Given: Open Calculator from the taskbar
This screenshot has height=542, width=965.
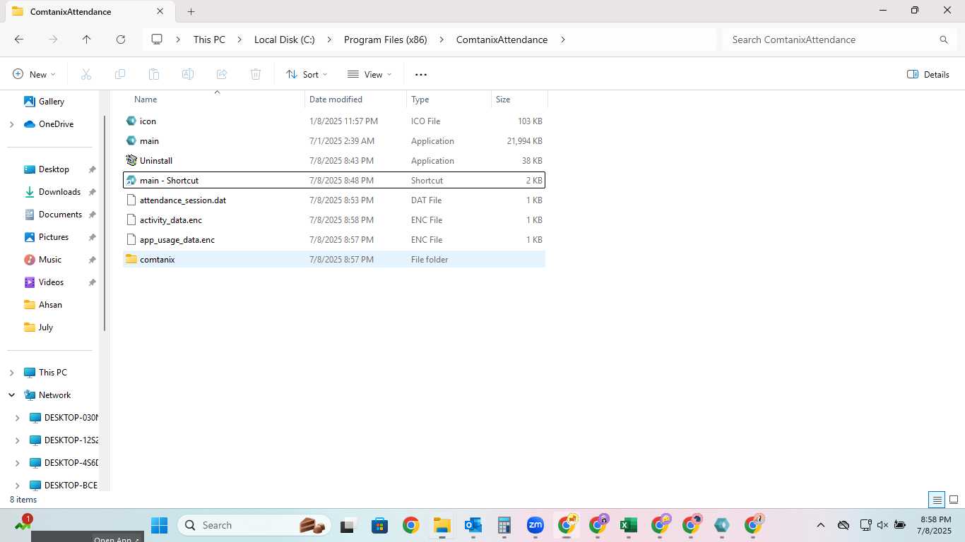Looking at the screenshot, I should coord(504,525).
